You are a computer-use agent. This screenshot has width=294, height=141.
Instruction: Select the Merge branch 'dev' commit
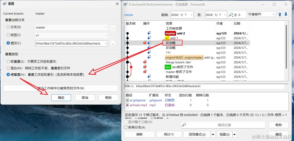[x=187, y=62]
